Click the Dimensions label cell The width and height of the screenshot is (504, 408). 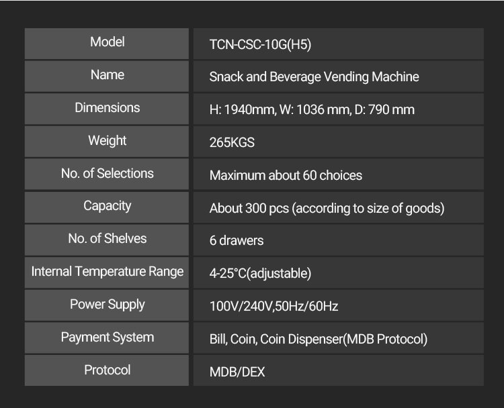point(108,108)
